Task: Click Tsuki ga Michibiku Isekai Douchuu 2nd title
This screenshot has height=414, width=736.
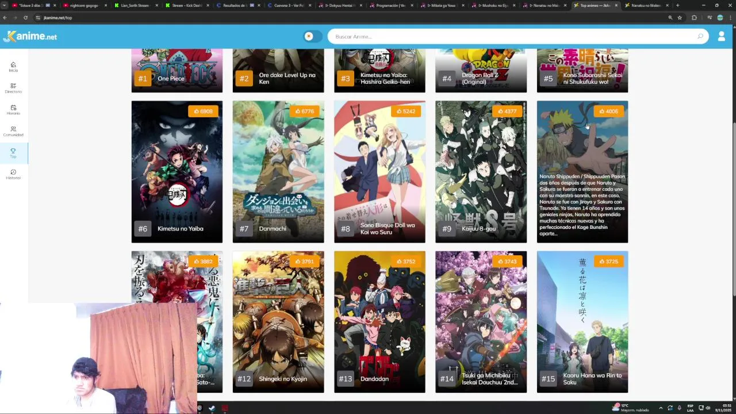Action: point(489,378)
